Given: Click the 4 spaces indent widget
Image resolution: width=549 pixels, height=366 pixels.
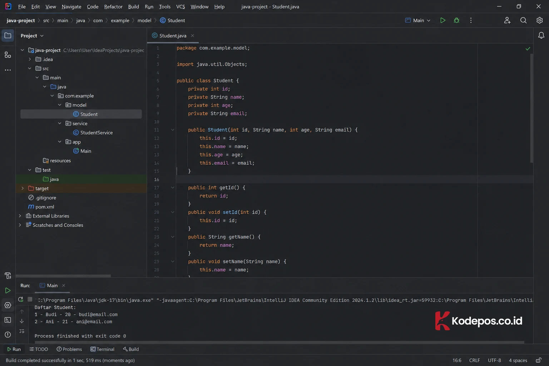Looking at the screenshot, I should point(518,360).
